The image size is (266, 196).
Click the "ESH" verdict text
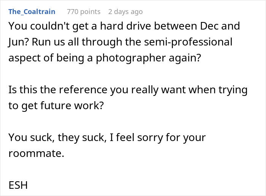(x=18, y=186)
